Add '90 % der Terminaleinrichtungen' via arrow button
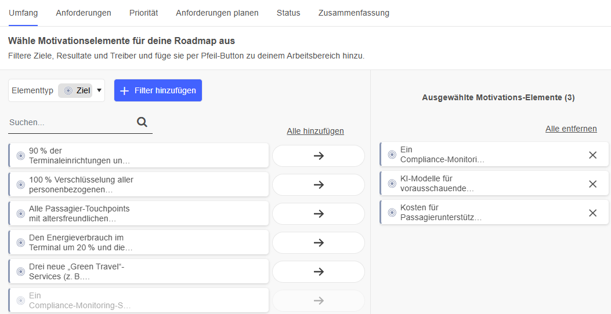The image size is (611, 314). point(318,156)
